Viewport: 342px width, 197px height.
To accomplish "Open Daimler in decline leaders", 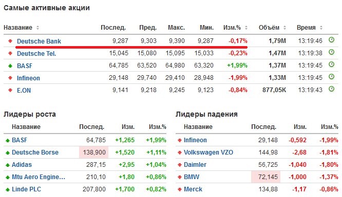I will (195, 165).
